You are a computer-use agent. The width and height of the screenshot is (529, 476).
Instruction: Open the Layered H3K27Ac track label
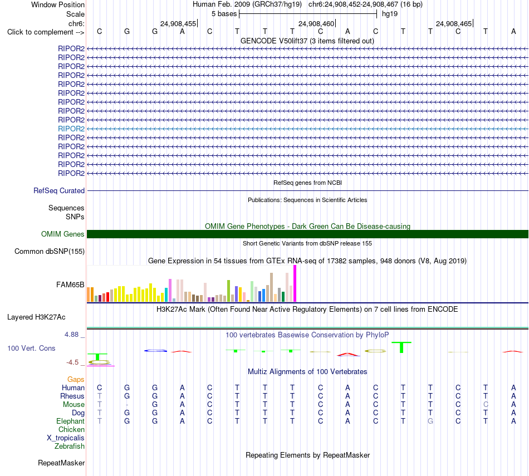[36, 317]
